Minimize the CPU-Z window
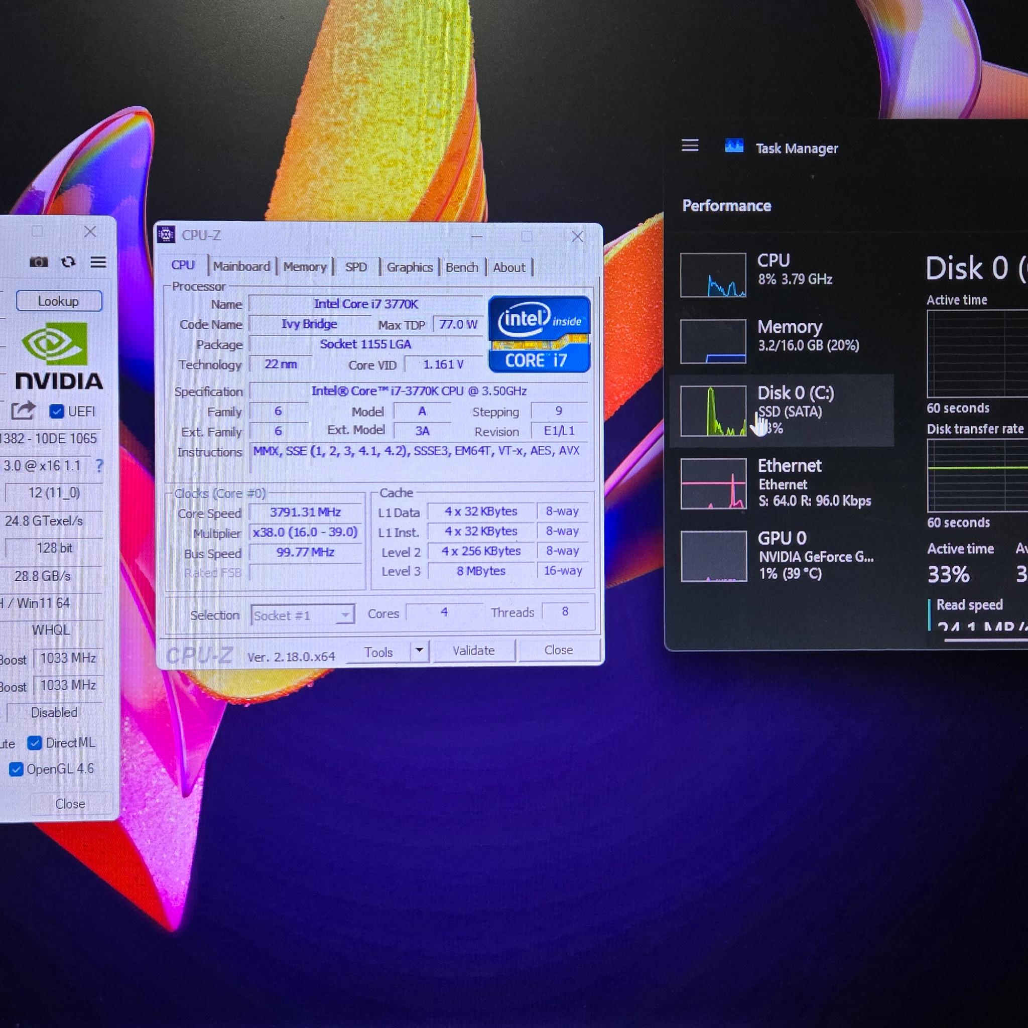 (x=477, y=236)
